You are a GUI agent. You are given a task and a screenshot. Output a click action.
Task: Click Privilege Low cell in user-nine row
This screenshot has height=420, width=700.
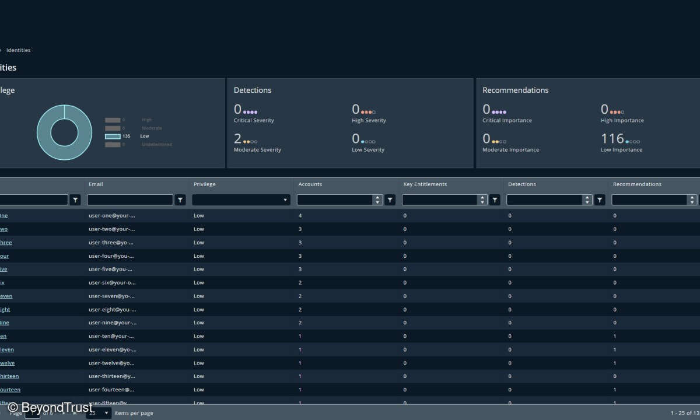pyautogui.click(x=199, y=323)
